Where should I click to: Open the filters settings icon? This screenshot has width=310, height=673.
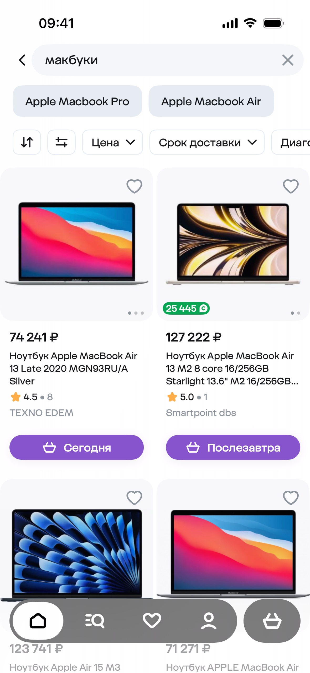click(61, 142)
